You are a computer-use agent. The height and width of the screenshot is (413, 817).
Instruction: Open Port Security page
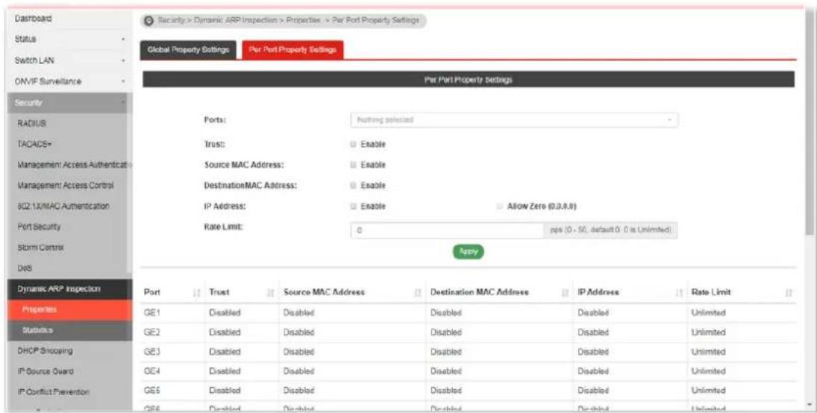coord(39,227)
